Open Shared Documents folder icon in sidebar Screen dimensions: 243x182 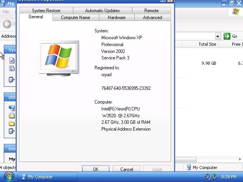[12, 123]
